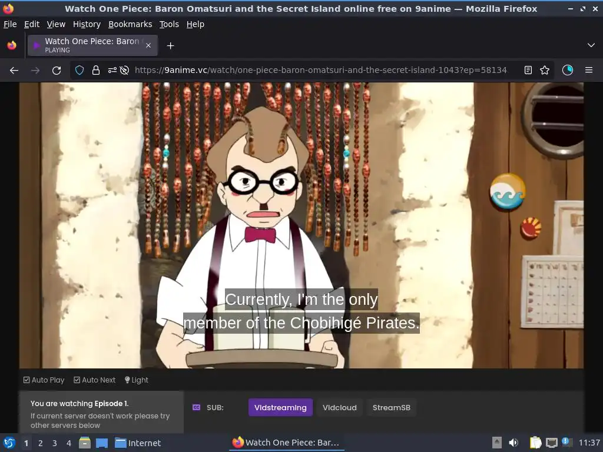Click the video player to pause
Viewport: 603px width, 452px height.
click(301, 225)
